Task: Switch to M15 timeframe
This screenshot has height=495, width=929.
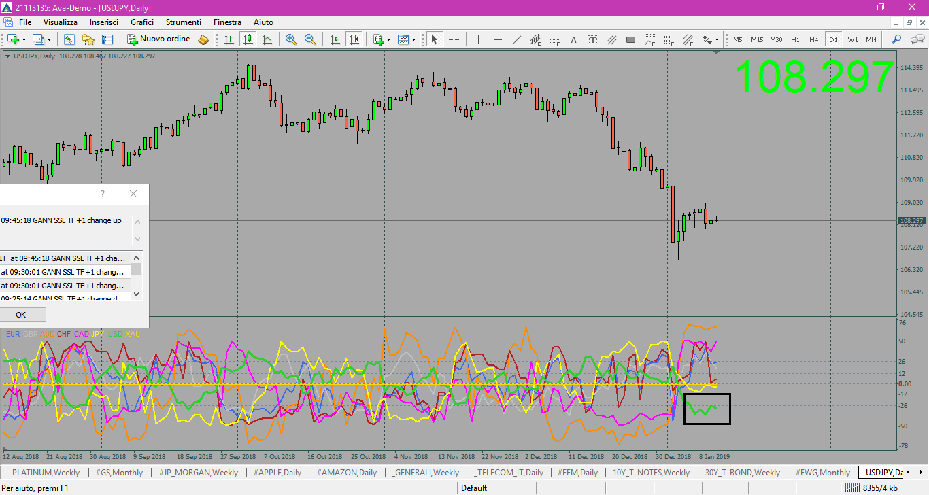Action: [x=757, y=39]
